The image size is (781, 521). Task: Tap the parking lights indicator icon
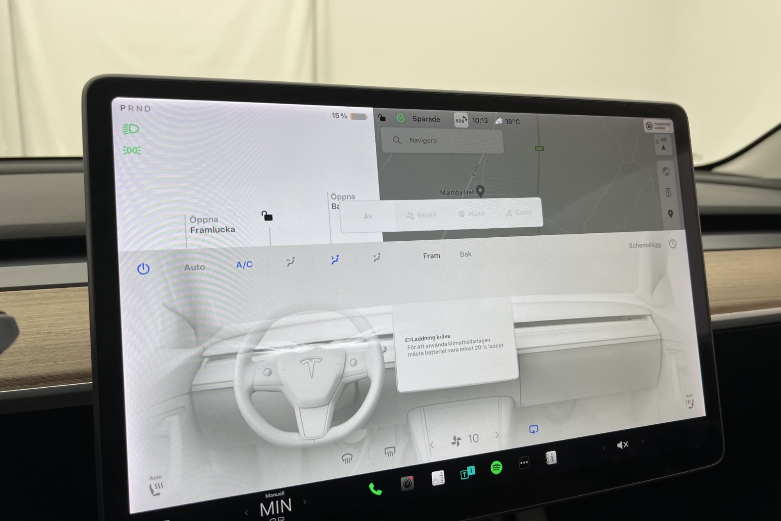(132, 150)
